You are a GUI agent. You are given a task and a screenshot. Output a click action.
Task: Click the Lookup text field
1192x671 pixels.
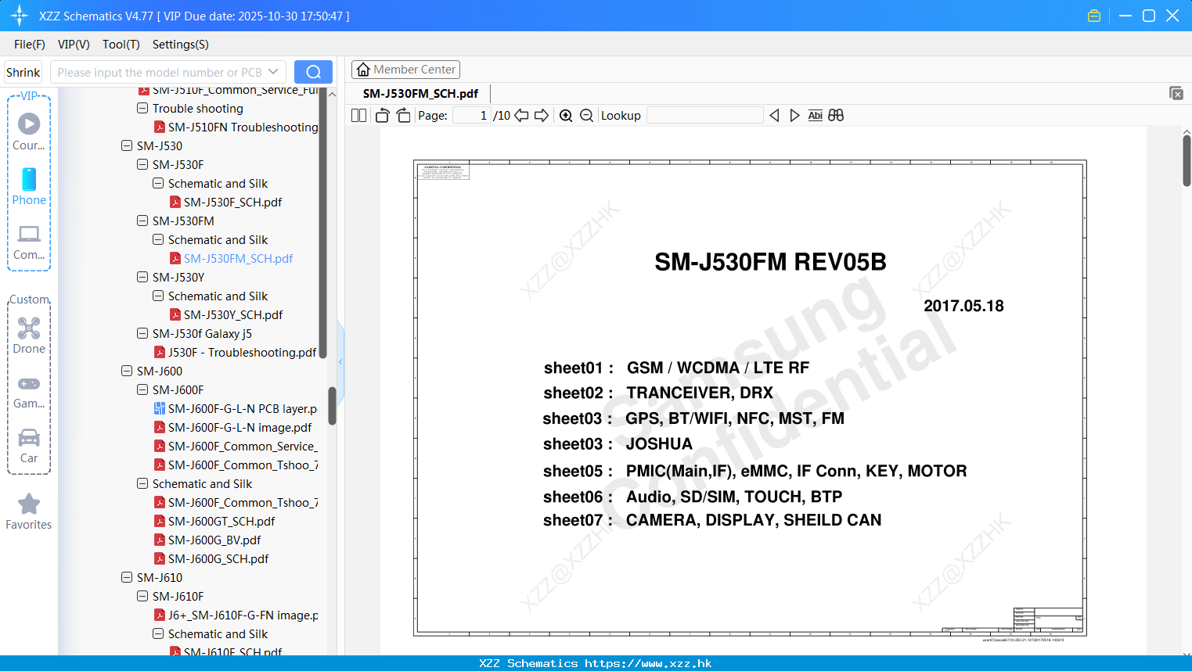click(x=704, y=116)
